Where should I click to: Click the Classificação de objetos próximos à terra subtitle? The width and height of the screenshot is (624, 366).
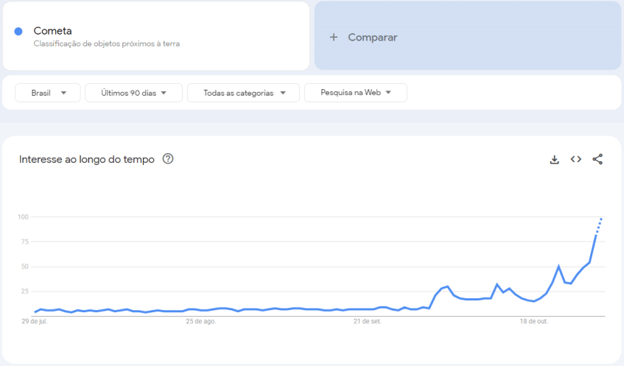click(107, 43)
